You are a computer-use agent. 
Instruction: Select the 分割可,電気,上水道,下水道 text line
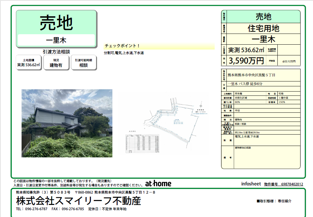click(x=124, y=53)
